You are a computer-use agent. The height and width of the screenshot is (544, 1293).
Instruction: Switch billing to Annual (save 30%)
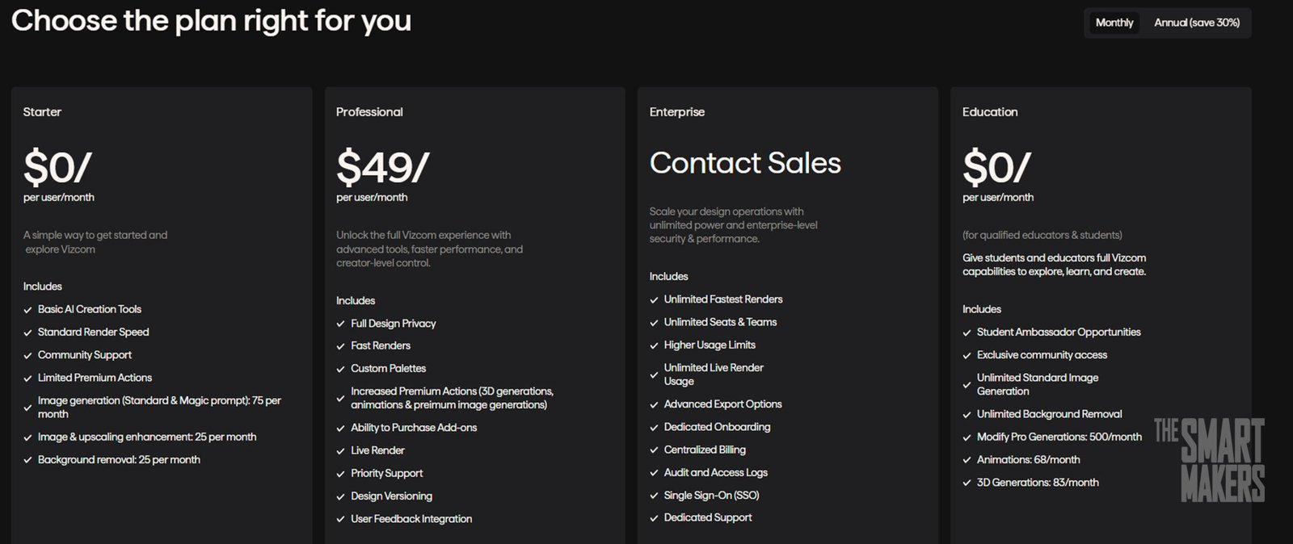tap(1197, 23)
